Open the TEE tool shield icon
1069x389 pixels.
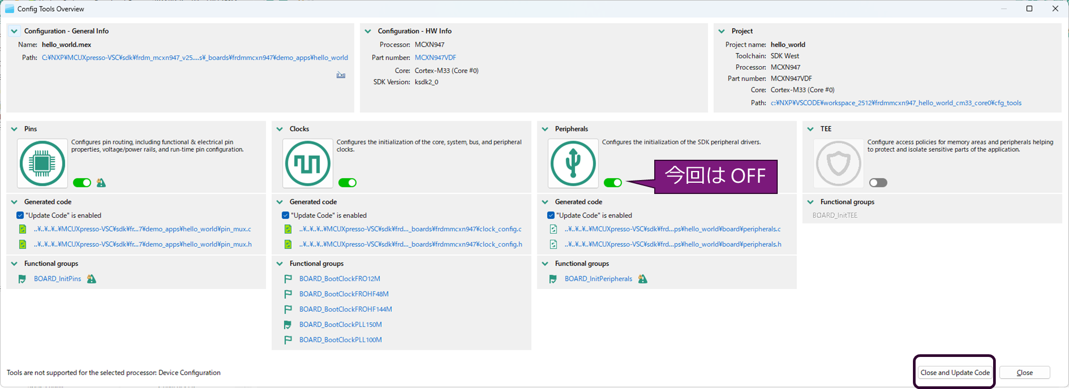(838, 163)
